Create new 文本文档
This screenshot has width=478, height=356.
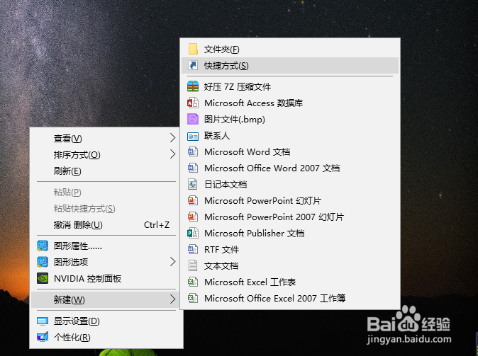pyautogui.click(x=290, y=265)
